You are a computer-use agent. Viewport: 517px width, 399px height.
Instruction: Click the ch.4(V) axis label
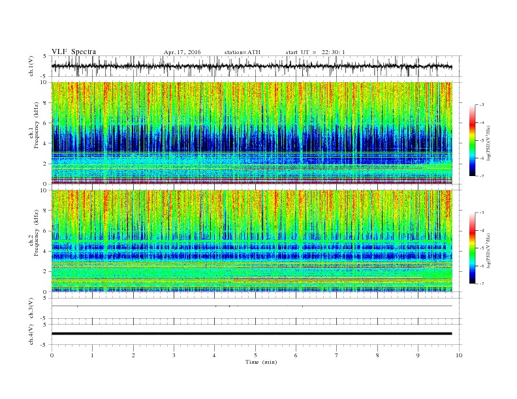(31, 334)
